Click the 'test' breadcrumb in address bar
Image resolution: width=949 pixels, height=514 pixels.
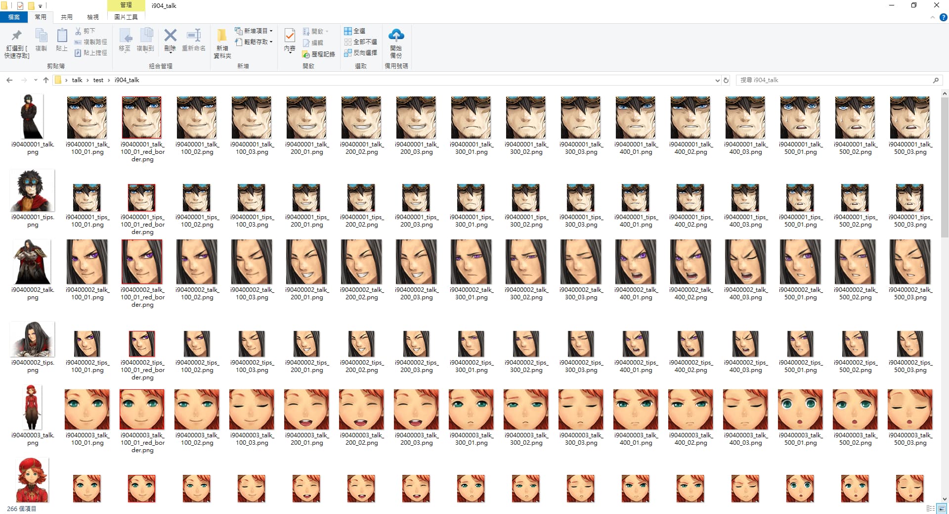[x=98, y=80]
